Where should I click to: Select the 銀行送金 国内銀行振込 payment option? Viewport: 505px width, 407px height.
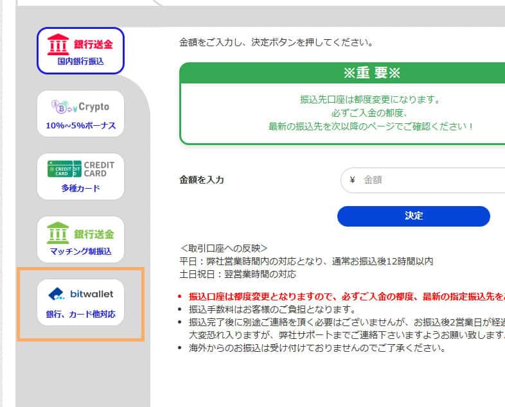coord(80,51)
